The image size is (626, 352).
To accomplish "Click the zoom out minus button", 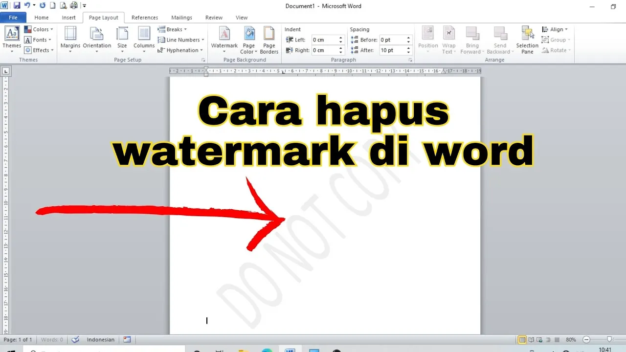I will 586,339.
